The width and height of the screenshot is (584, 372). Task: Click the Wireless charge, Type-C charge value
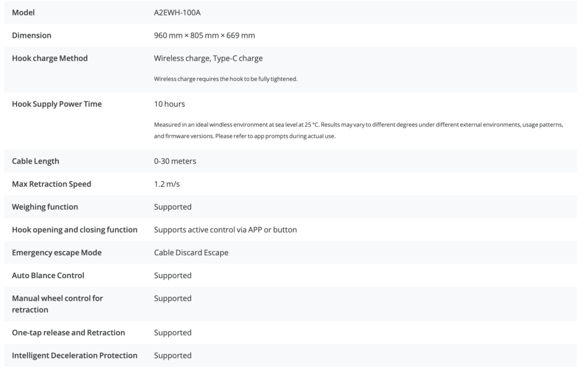click(x=208, y=58)
